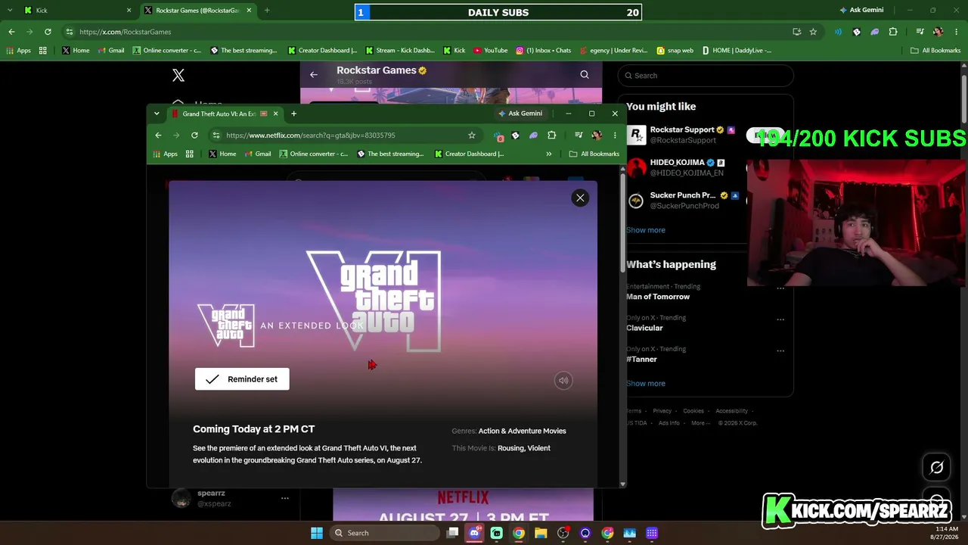The image size is (968, 545).
Task: Open account menu dots beside spearrz
Action: [x=285, y=498]
